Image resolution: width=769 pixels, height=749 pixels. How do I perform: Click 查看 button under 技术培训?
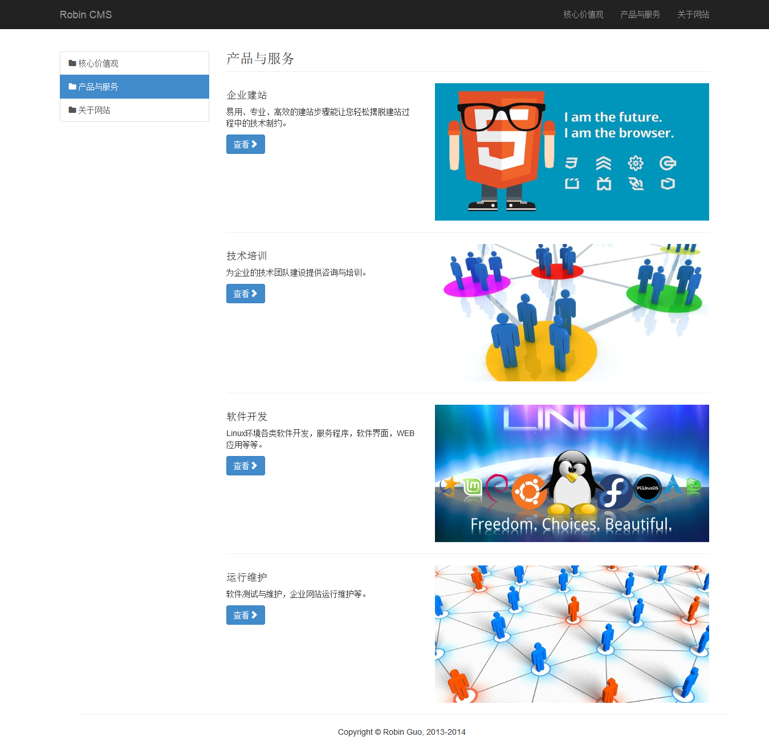pos(246,294)
